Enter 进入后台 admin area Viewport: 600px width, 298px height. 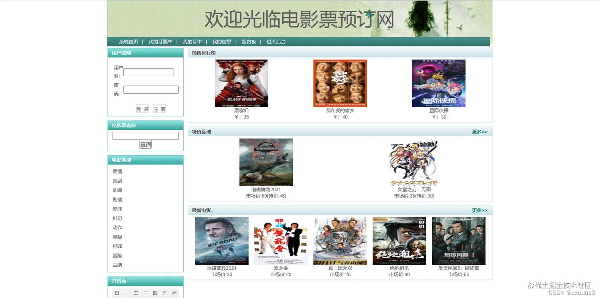pyautogui.click(x=275, y=41)
